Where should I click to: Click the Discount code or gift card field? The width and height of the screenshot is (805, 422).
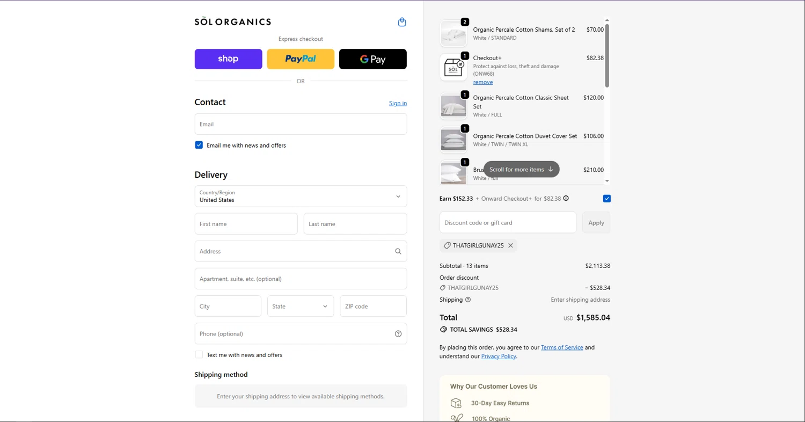508,223
